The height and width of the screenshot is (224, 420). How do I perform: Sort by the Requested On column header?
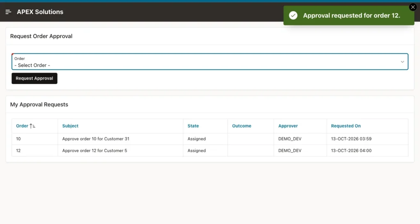[x=346, y=126]
